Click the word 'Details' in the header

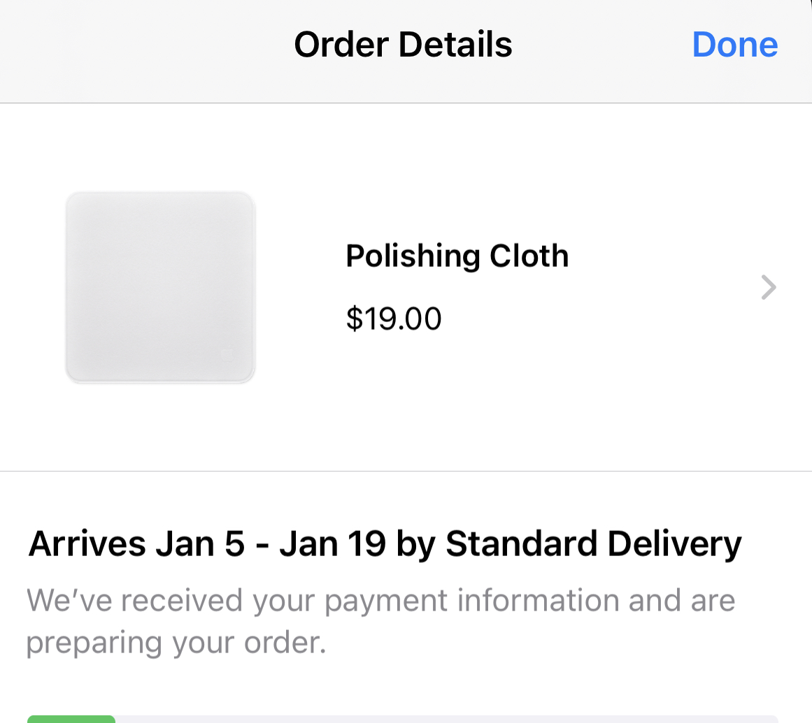tap(455, 45)
